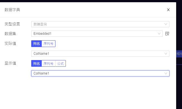The height and width of the screenshot is (109, 182).
Task: Click the chevron arrow of the 显示值 ColName1 box
Action: (166, 73)
